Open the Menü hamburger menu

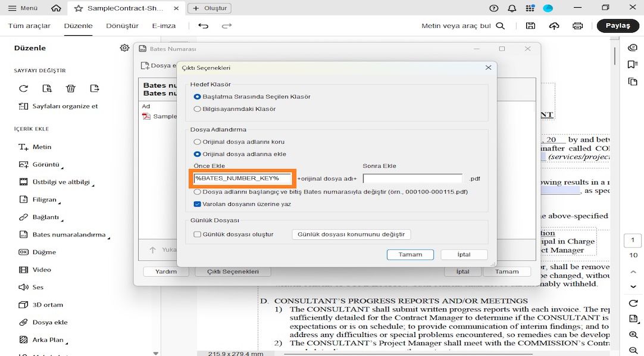click(x=23, y=8)
